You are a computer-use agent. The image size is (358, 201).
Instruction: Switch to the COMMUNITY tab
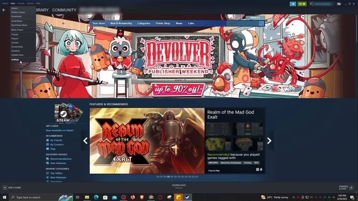[64, 10]
